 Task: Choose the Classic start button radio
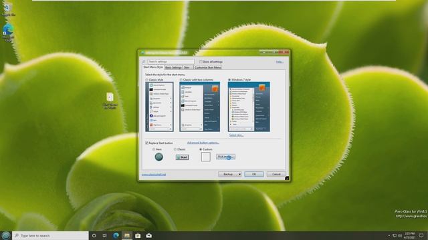click(x=175, y=149)
